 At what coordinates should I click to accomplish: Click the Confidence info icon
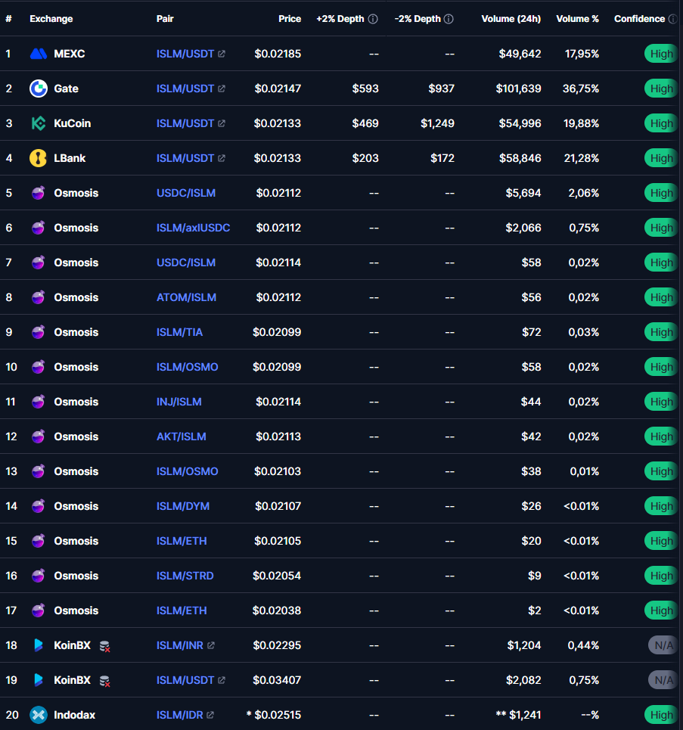pyautogui.click(x=672, y=19)
